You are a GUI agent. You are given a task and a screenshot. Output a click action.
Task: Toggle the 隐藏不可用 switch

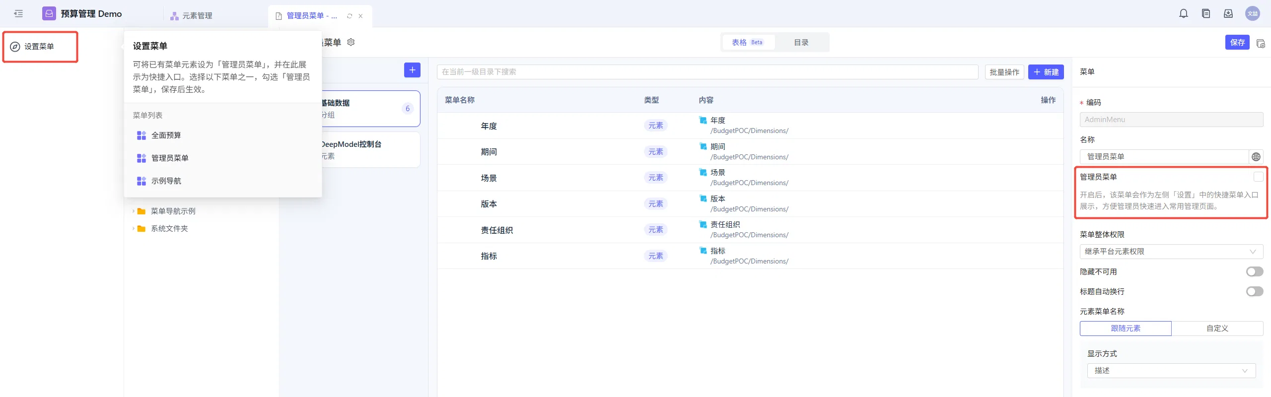(1255, 272)
